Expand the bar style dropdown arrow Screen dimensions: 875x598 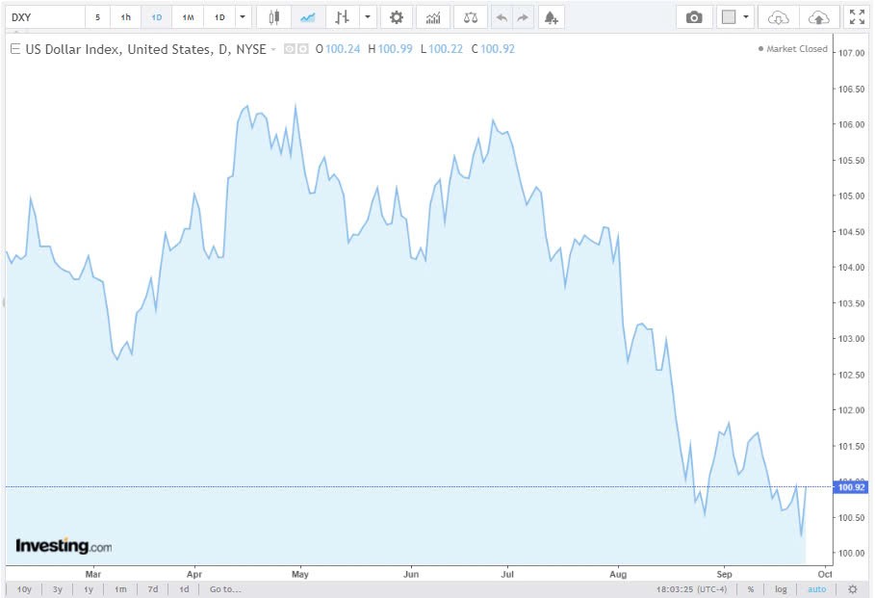[367, 17]
